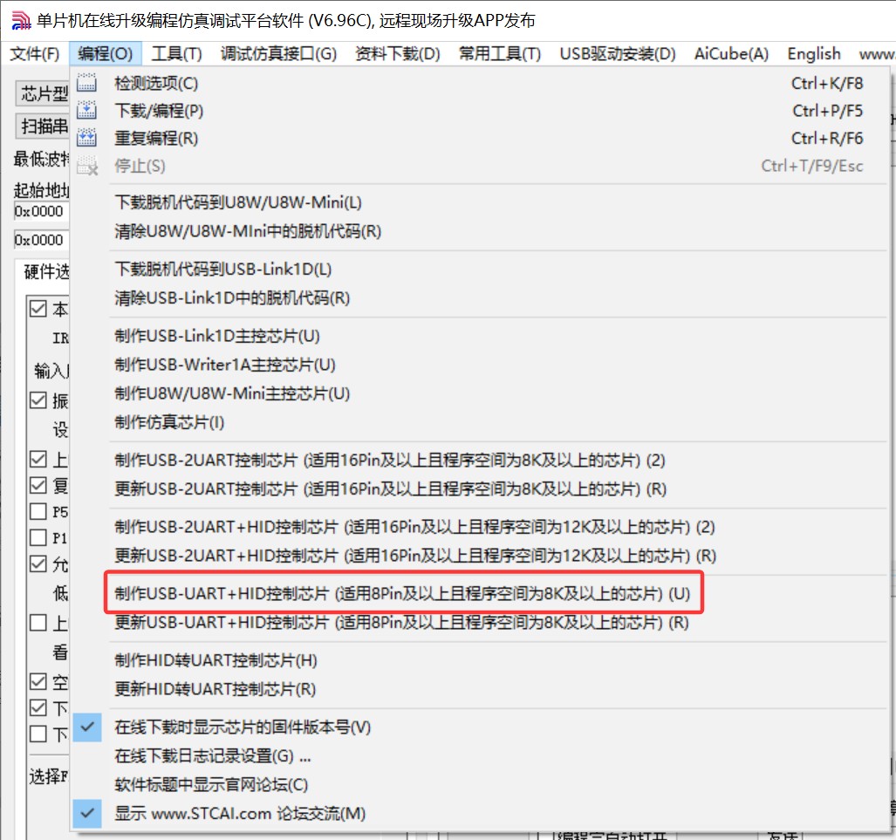Click 清除U8W/U8W-Mini中的脱机代码(R)
The image size is (896, 840).
248,231
